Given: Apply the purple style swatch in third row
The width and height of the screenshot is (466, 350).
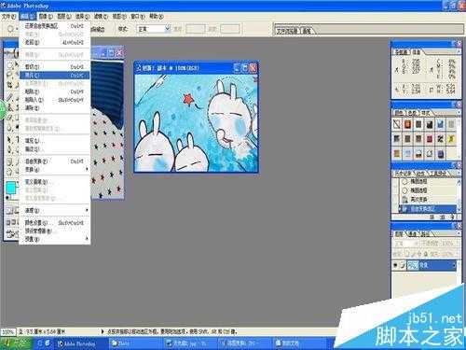Looking at the screenshot, I should pyautogui.click(x=440, y=153).
